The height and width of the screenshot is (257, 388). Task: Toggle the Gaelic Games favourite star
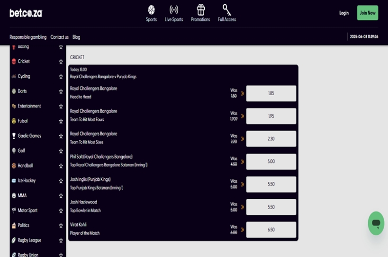(61, 136)
